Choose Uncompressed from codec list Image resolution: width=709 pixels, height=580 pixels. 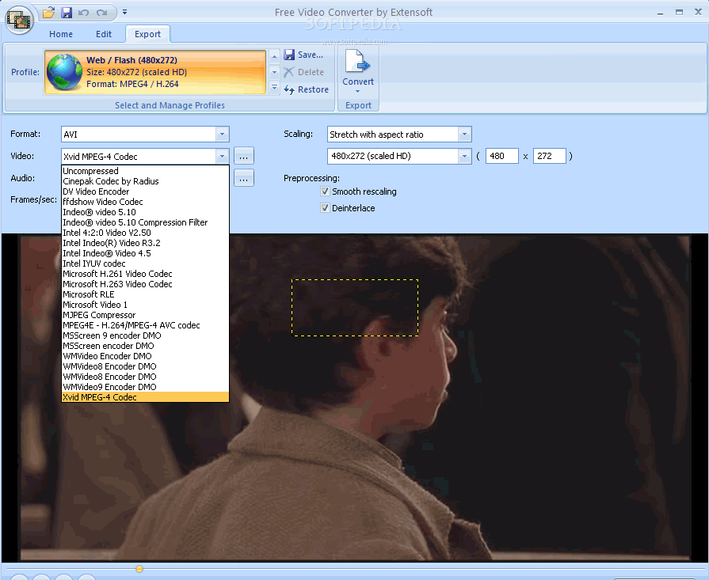click(145, 171)
